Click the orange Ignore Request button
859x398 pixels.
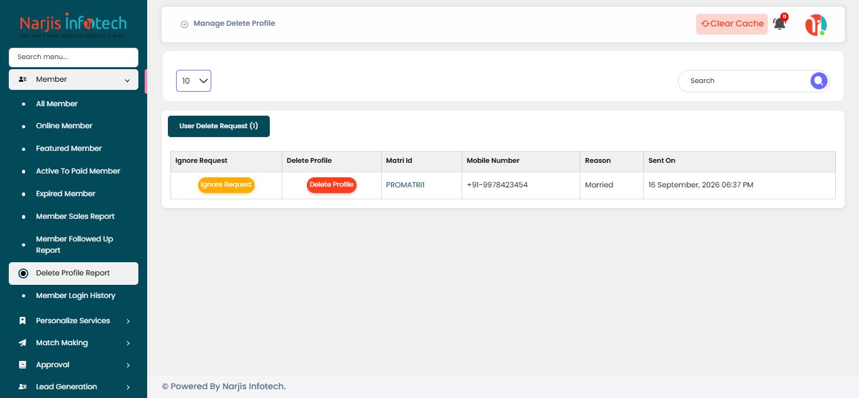226,185
